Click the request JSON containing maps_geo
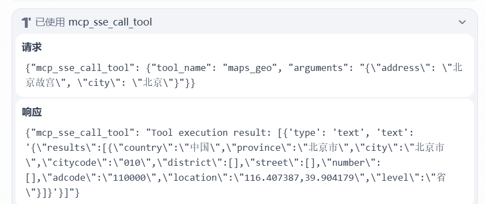The image size is (485, 204). (244, 75)
